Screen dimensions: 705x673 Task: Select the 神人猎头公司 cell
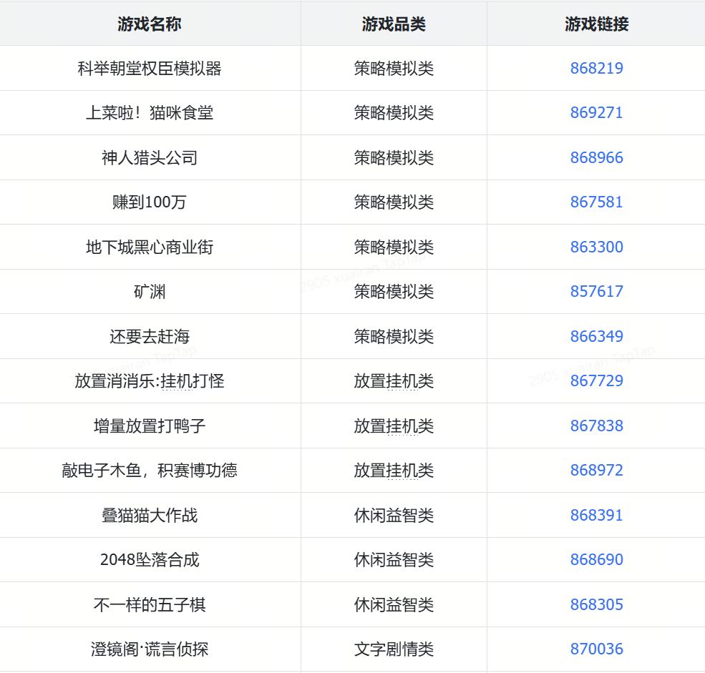150,157
